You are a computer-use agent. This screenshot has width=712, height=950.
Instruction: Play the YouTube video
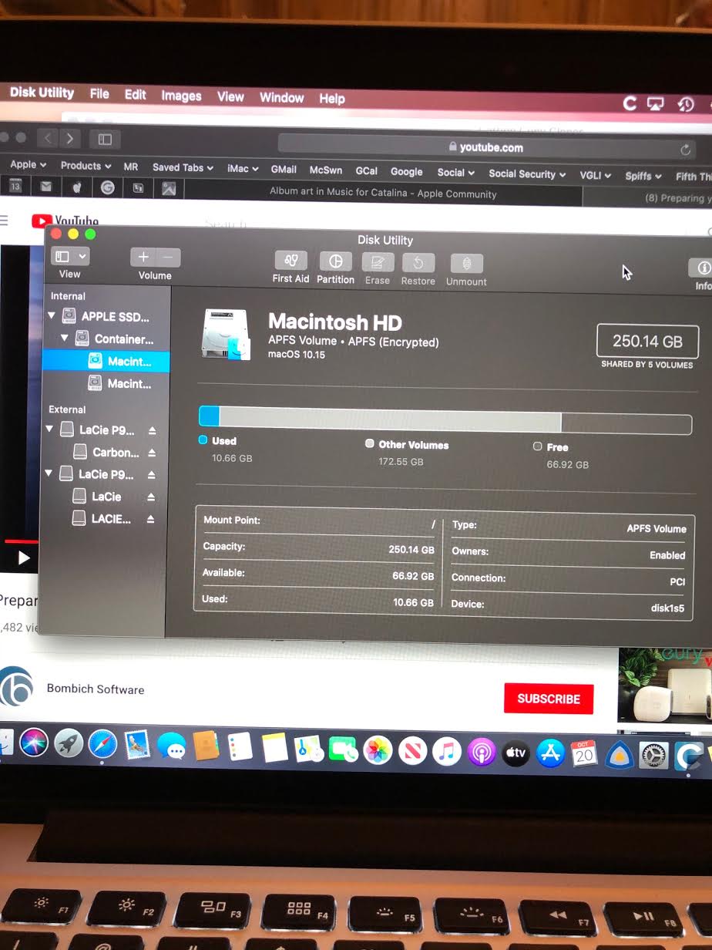point(24,558)
